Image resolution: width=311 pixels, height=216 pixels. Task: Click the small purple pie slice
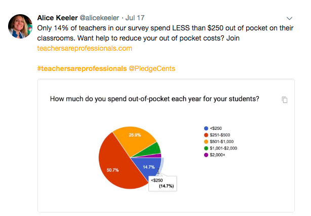click(157, 156)
